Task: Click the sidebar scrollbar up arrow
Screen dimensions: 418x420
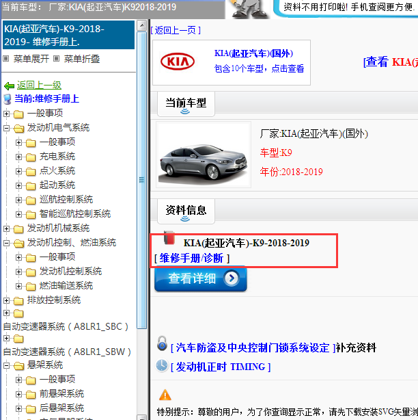Action: coord(142,25)
